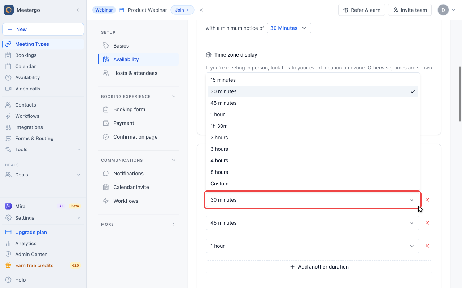Go to the Calendar page

tap(43, 66)
